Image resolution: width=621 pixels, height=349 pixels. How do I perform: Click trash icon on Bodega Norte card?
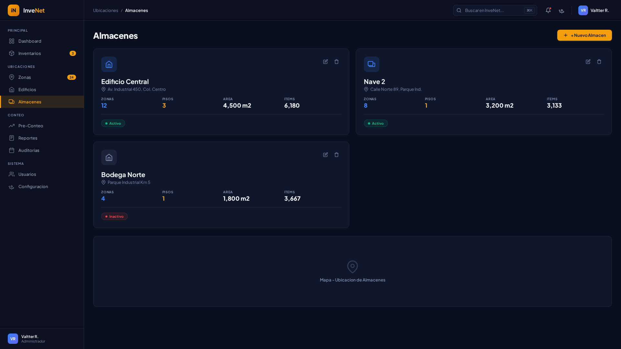pyautogui.click(x=336, y=155)
